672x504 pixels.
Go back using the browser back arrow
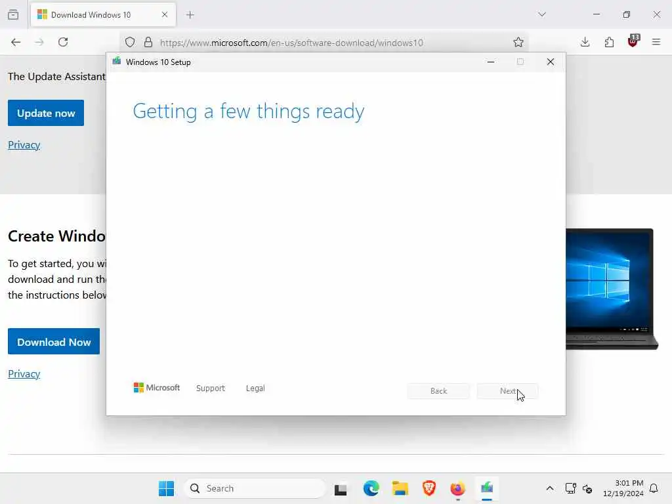(x=16, y=42)
